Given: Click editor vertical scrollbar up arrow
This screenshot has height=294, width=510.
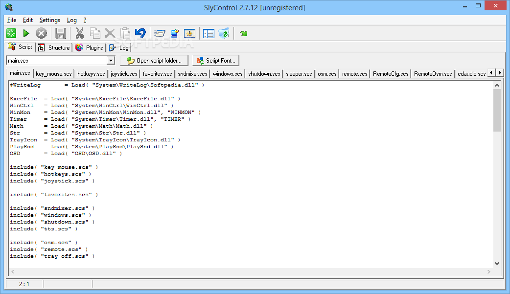Looking at the screenshot, I should click(x=497, y=85).
